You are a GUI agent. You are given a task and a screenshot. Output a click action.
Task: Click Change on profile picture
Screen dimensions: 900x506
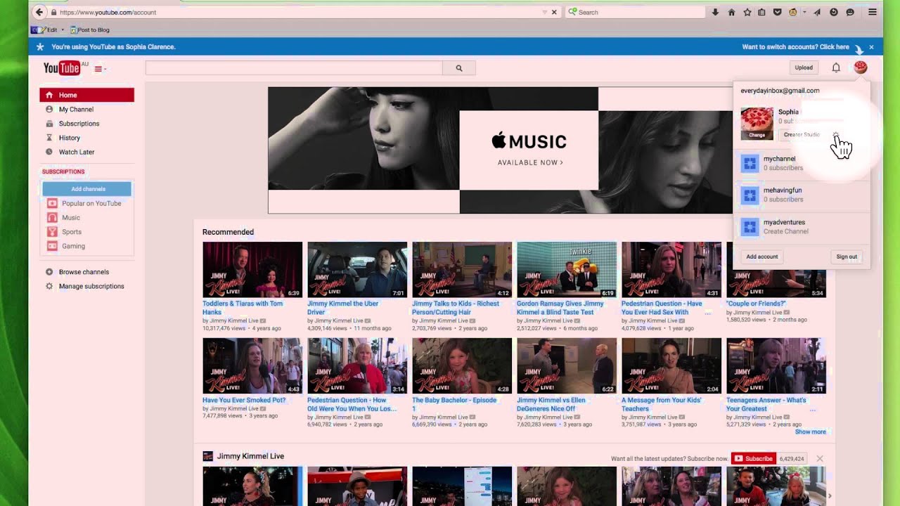point(757,135)
